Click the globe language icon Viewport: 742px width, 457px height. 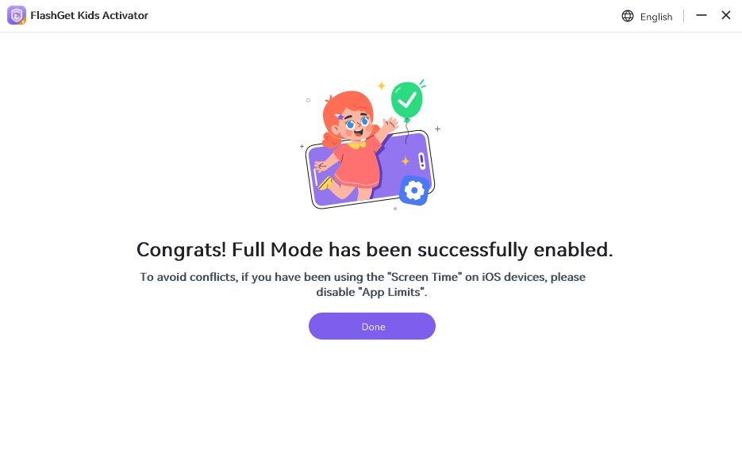(x=628, y=16)
